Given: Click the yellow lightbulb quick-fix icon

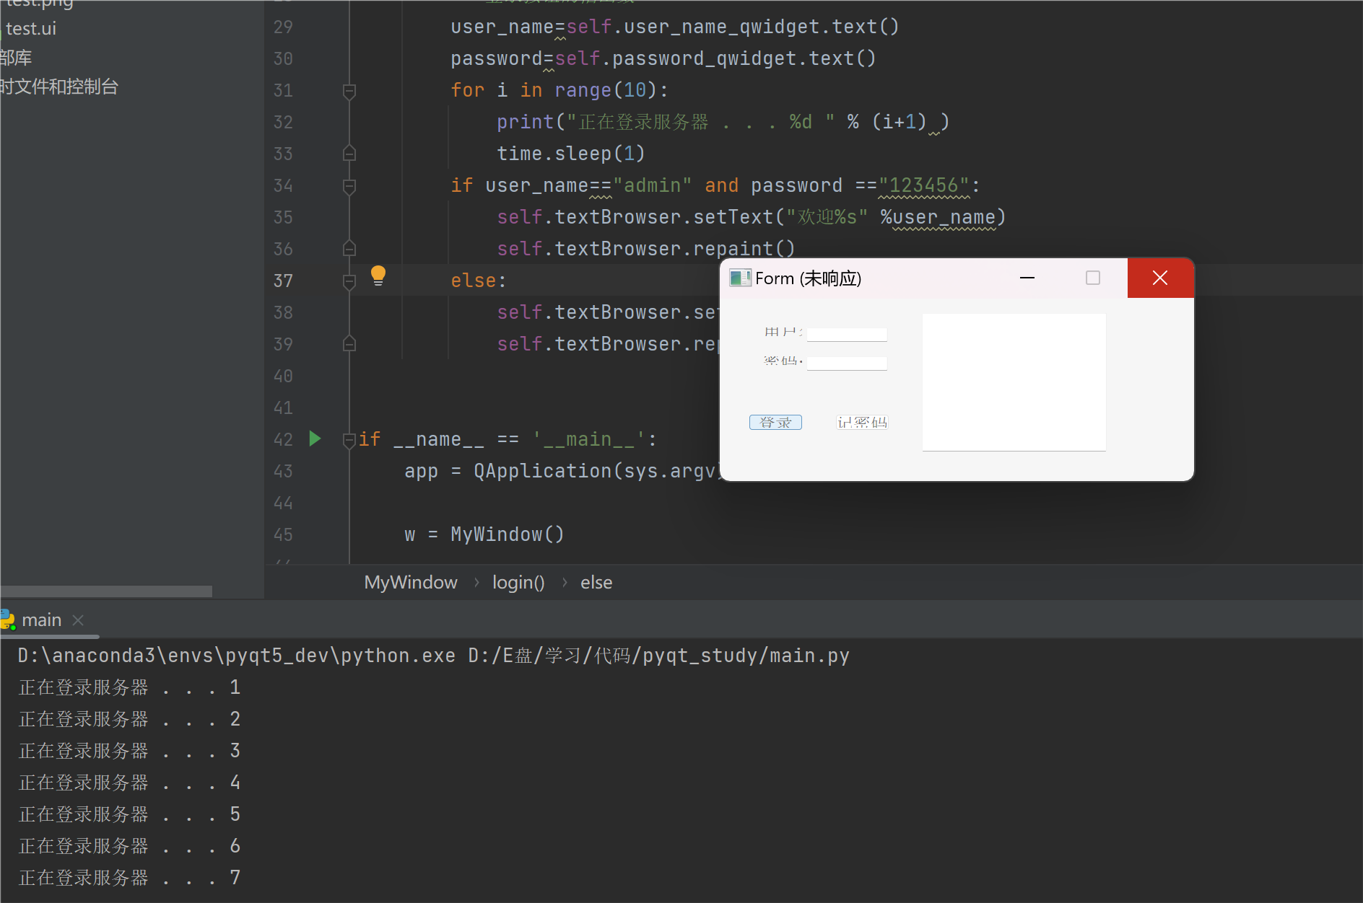Looking at the screenshot, I should click(x=378, y=276).
